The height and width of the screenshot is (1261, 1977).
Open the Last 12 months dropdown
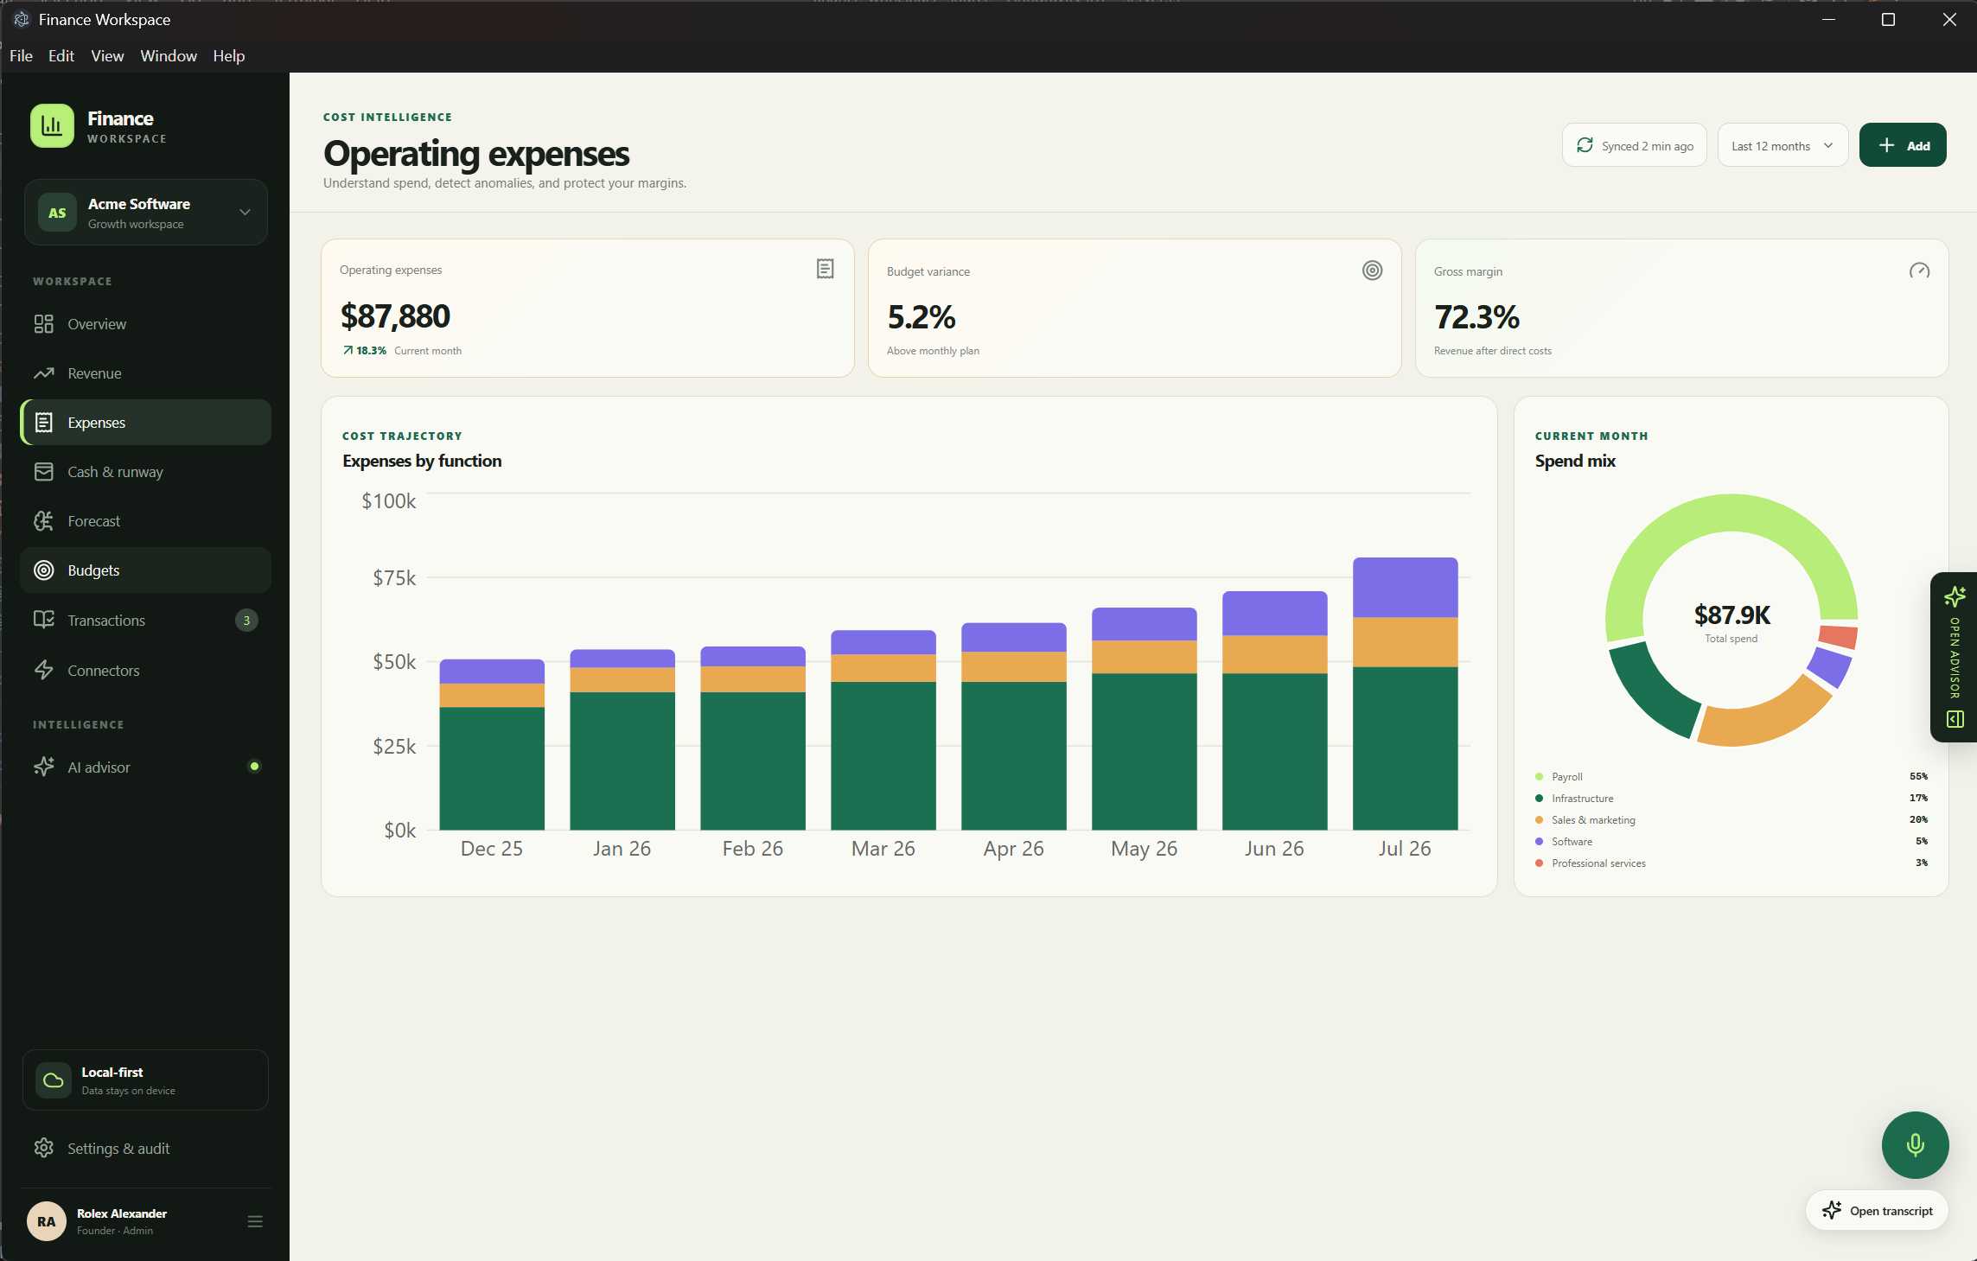[x=1782, y=145]
